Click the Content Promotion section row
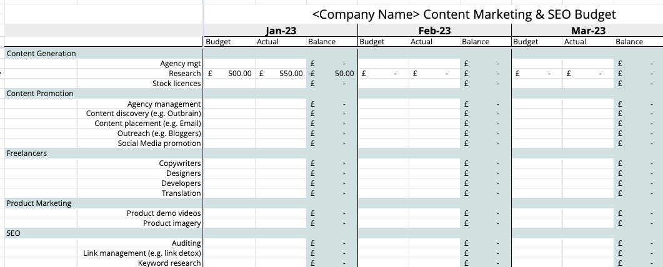The height and width of the screenshot is (267, 663). click(x=40, y=94)
